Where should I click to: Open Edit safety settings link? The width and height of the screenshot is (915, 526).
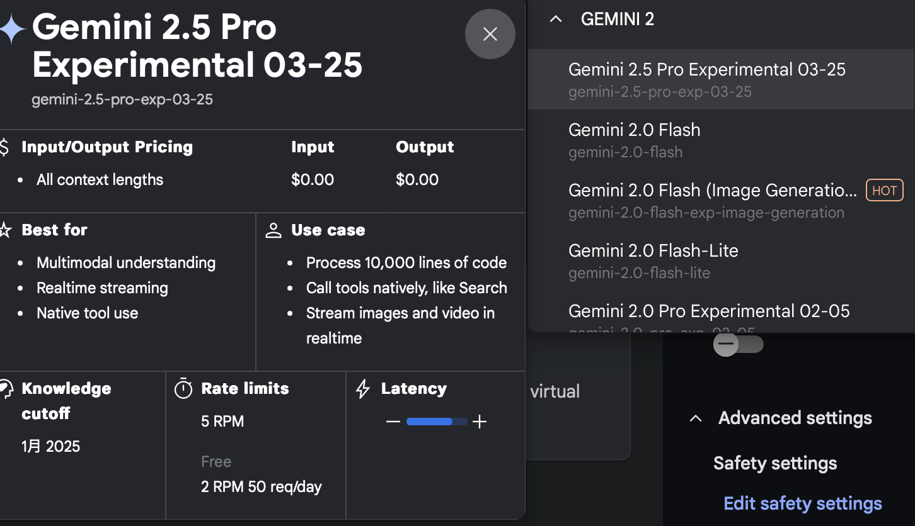(803, 503)
